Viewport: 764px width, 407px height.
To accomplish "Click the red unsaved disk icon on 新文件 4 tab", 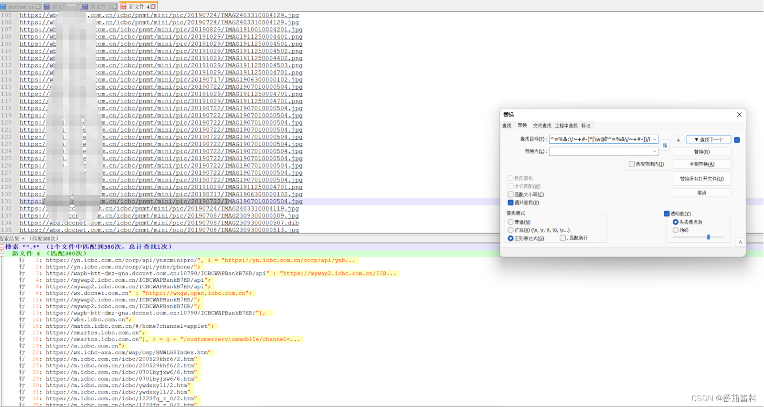I will (x=124, y=7).
